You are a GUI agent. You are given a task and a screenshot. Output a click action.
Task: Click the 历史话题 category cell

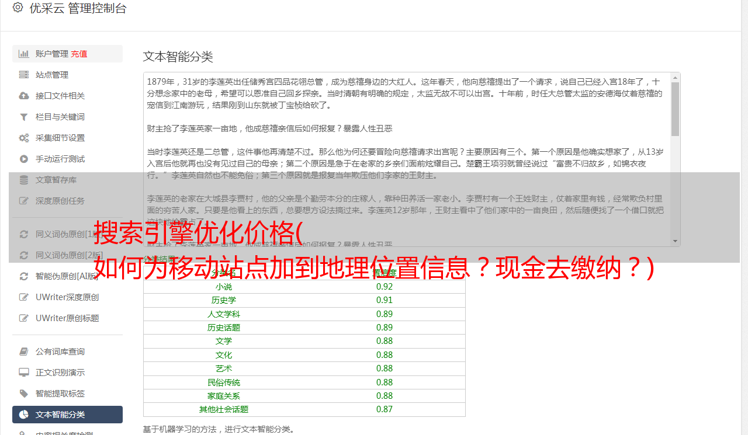click(224, 328)
